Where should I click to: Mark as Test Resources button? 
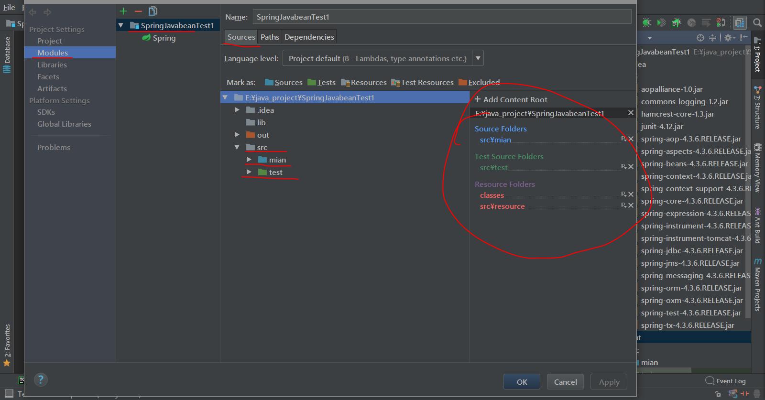pyautogui.click(x=422, y=82)
